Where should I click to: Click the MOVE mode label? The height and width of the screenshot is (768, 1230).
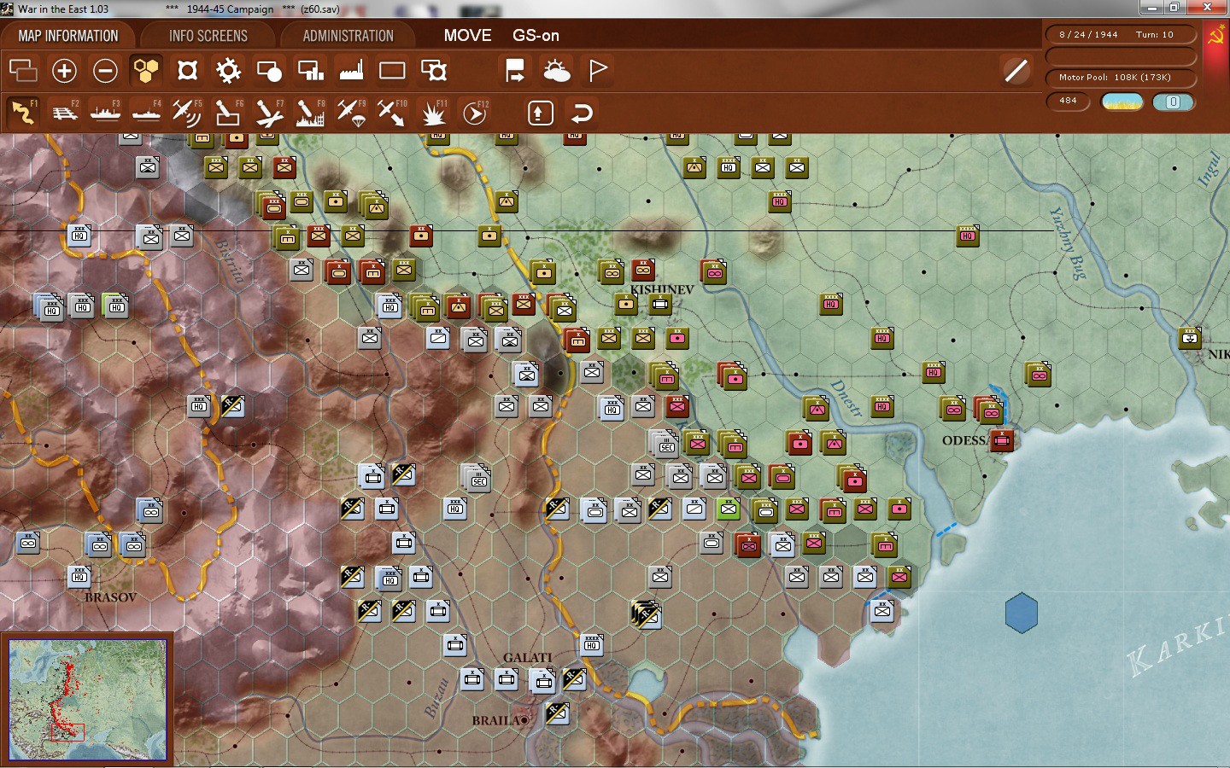(467, 36)
